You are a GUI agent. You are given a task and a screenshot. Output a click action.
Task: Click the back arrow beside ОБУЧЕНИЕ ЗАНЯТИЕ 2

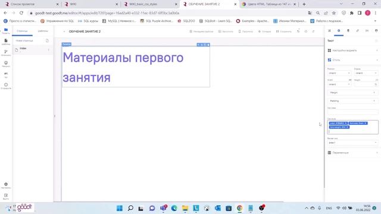[x=64, y=32]
